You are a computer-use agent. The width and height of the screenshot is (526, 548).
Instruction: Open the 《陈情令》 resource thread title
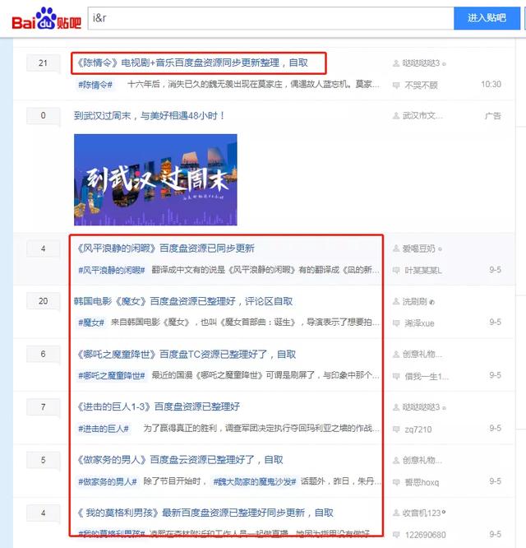point(191,63)
